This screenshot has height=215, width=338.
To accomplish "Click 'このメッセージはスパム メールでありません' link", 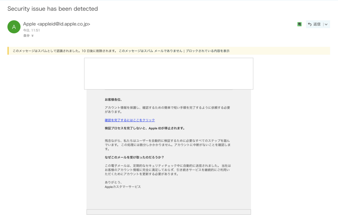I will point(151,51).
